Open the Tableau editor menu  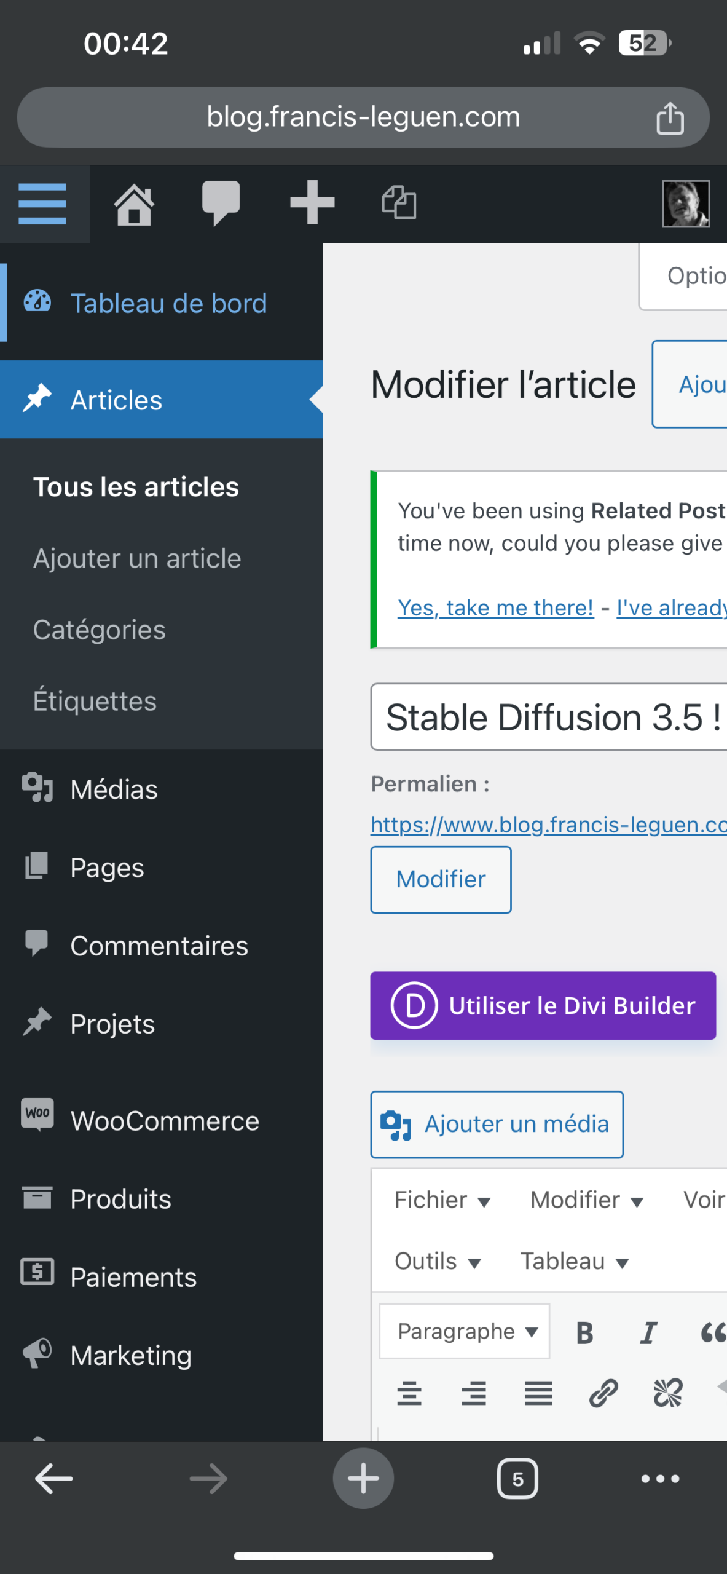575,1261
